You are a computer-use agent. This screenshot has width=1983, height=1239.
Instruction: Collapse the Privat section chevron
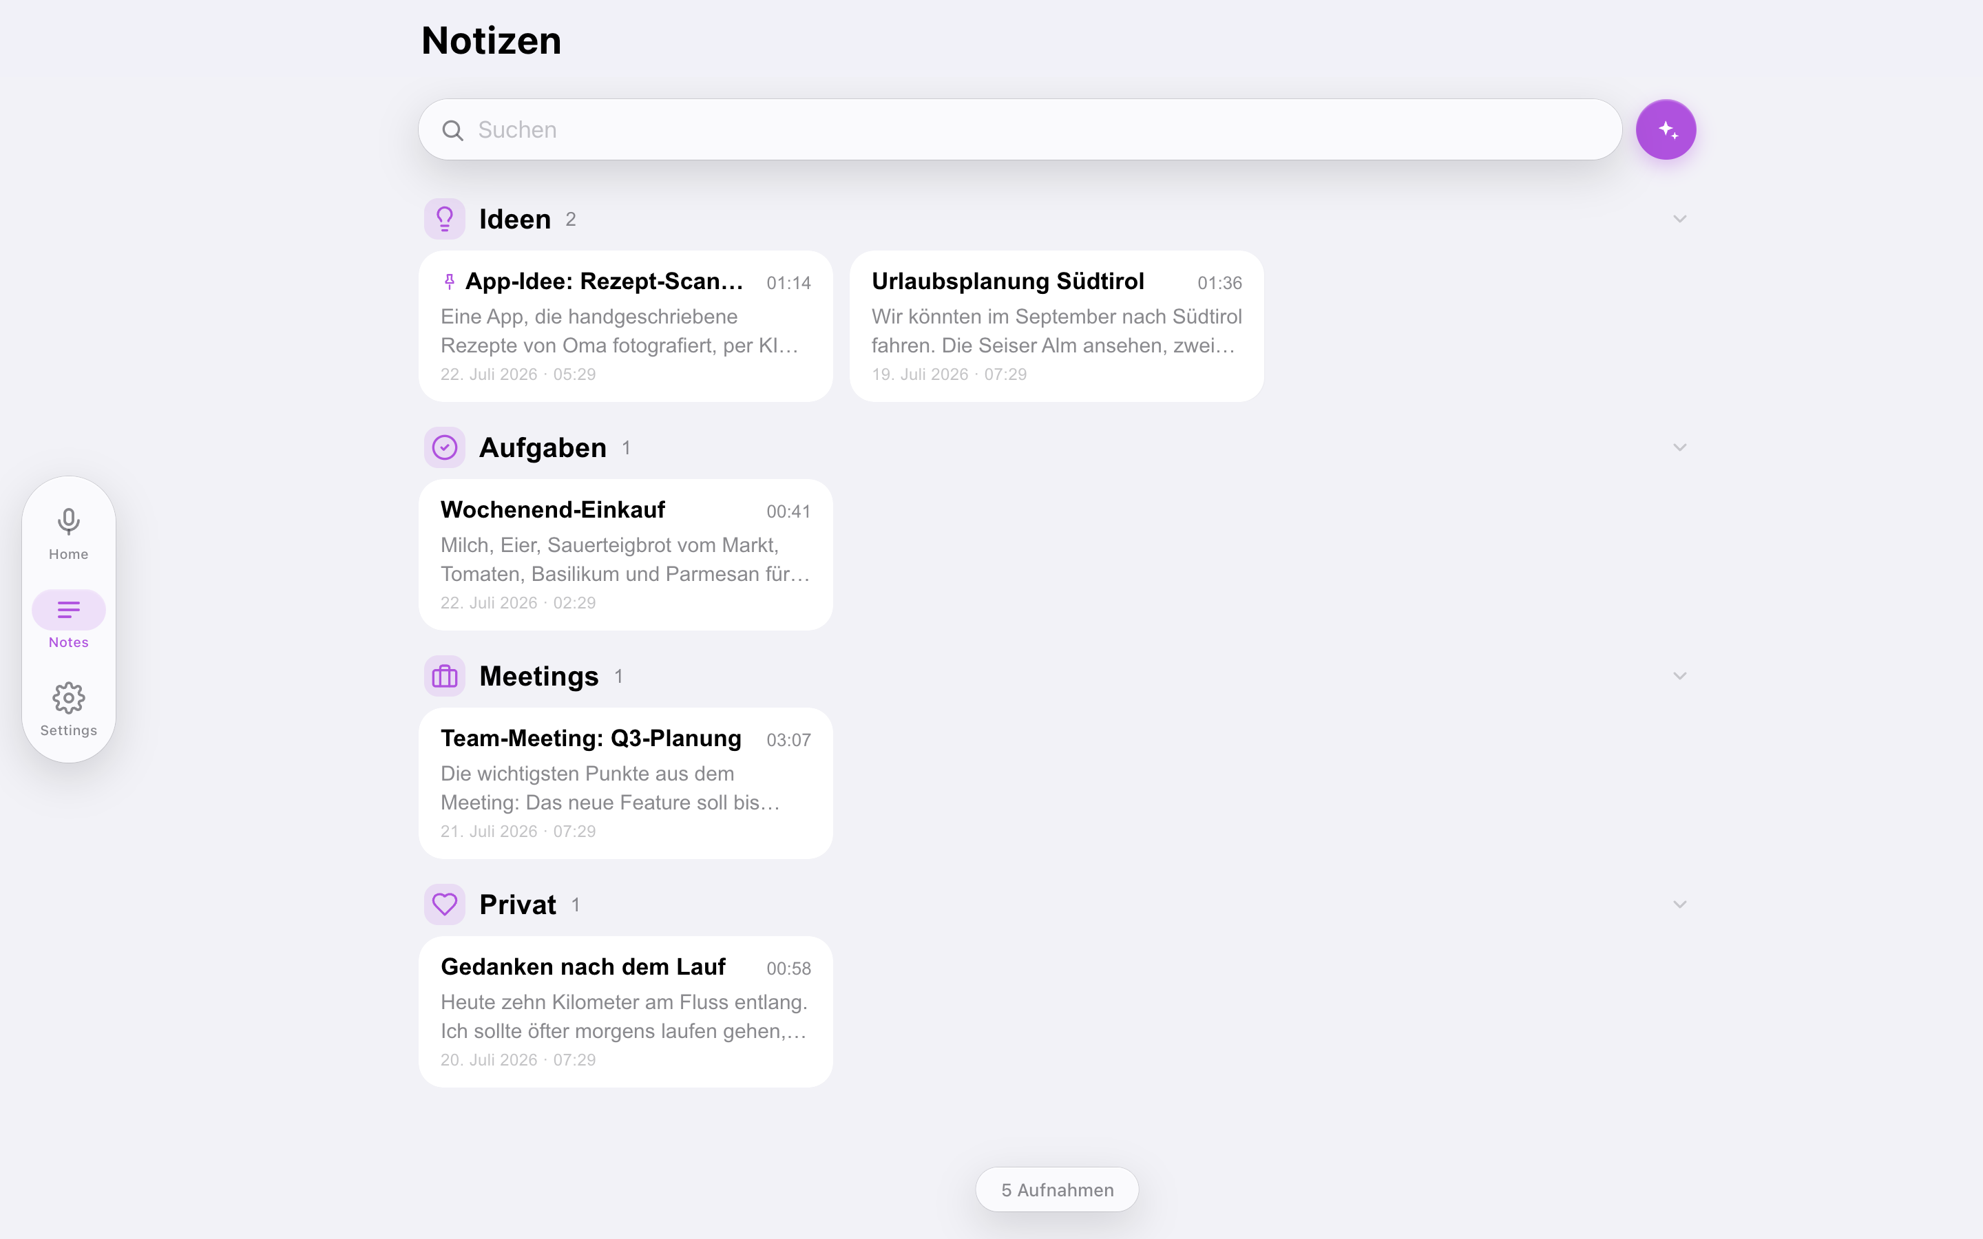tap(1680, 904)
